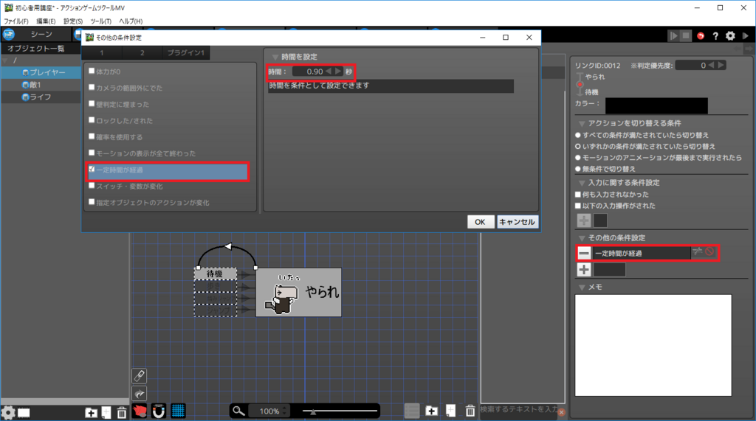Screen dimensions: 756x421
Task: Collapse 入力に関する条件設定 section
Action: click(582, 183)
